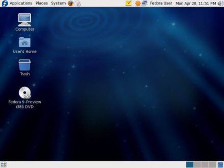This screenshot has width=224, height=168.
Task: Open the volume control speaker icon
Action: (x=220, y=3)
